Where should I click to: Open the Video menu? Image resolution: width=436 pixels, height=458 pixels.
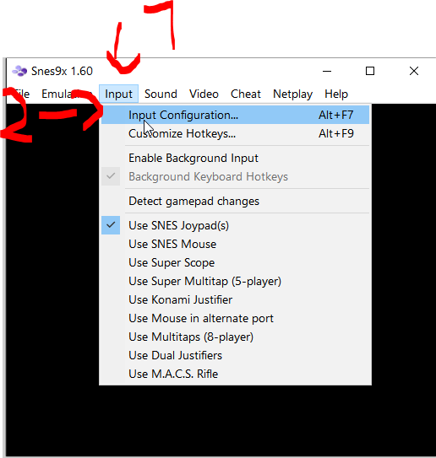pyautogui.click(x=204, y=94)
